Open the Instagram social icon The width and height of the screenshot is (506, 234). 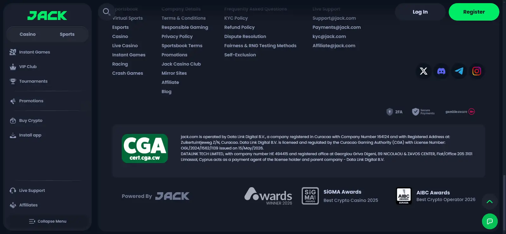[x=477, y=71]
